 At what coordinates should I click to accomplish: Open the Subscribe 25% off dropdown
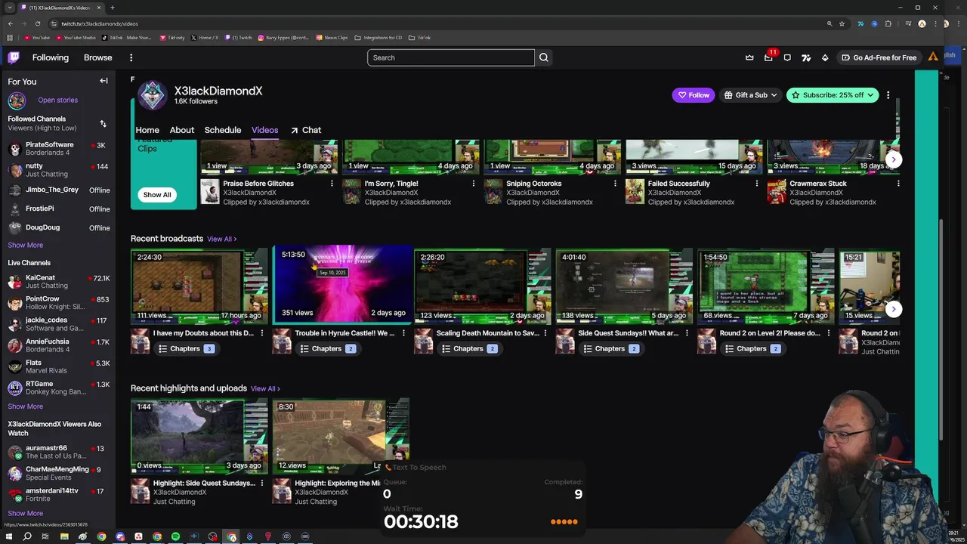[x=832, y=95]
